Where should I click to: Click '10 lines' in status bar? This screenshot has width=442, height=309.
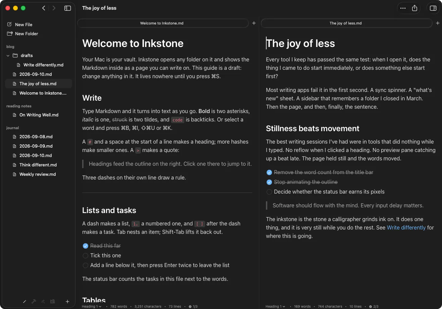coord(355,306)
